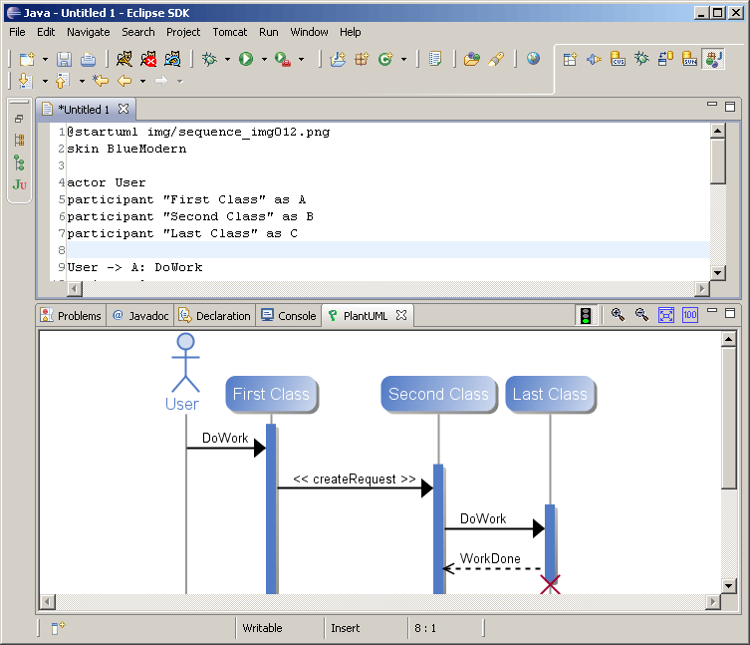This screenshot has width=750, height=645.
Task: Click the restore fast view bar icon
Action: pos(19,119)
